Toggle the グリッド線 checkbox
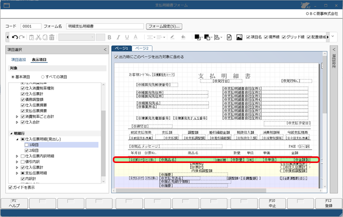Screen dimensions: 343x217 (284, 37)
